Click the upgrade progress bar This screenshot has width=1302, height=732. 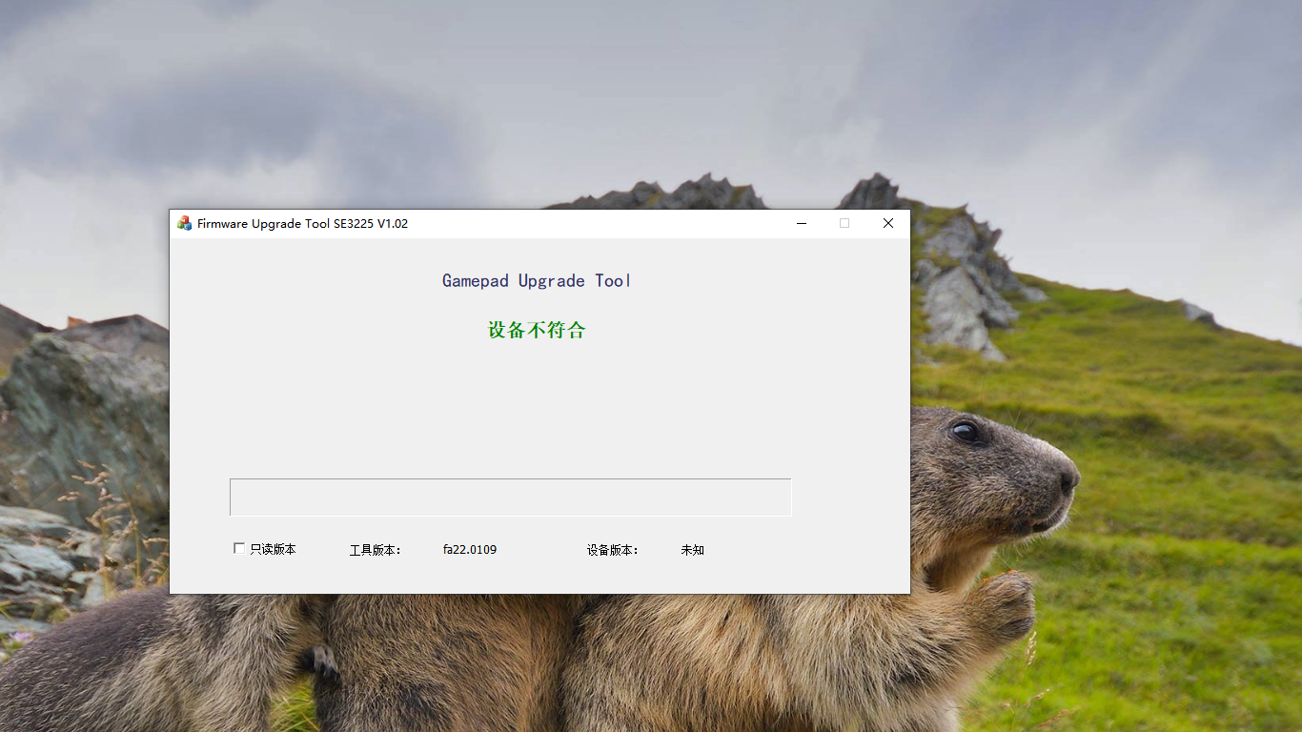coord(510,498)
